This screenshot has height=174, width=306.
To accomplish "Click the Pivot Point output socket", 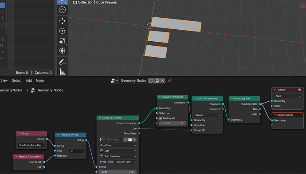I will coord(139,133).
